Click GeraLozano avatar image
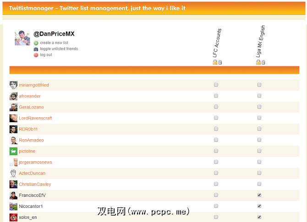The width and height of the screenshot is (307, 222). 13,107
